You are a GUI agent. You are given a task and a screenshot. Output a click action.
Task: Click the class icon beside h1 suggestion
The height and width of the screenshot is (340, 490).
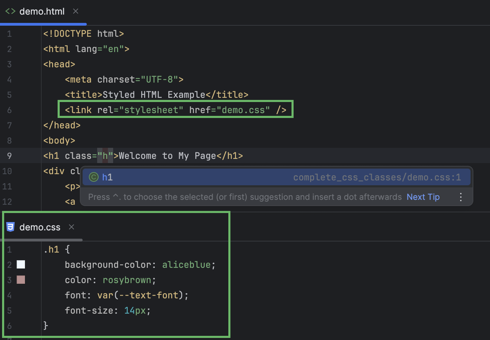[x=94, y=177]
